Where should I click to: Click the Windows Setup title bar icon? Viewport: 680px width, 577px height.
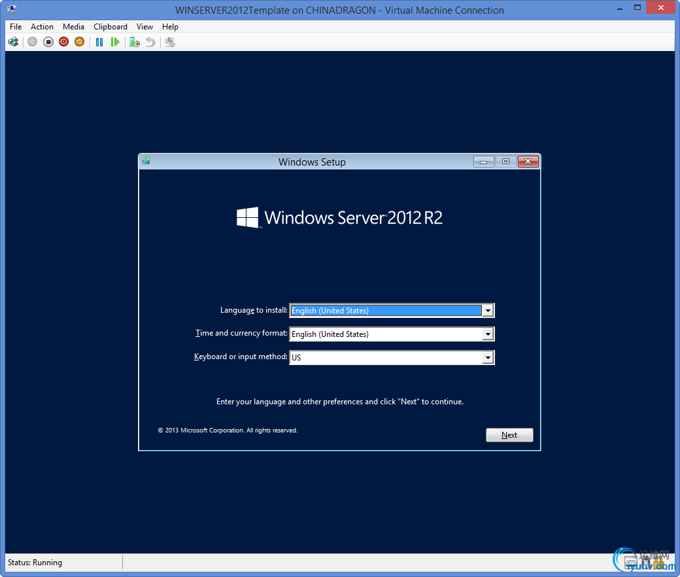click(146, 162)
